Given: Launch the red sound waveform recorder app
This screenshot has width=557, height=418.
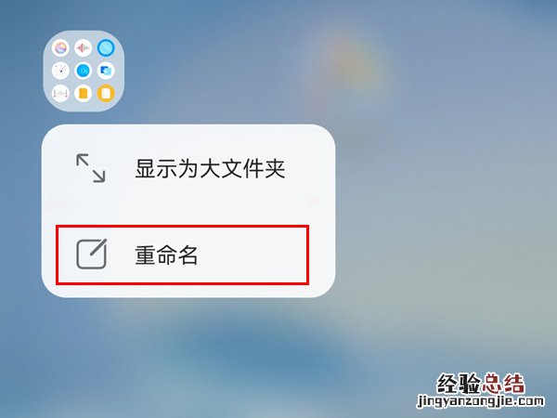Looking at the screenshot, I should (84, 48).
